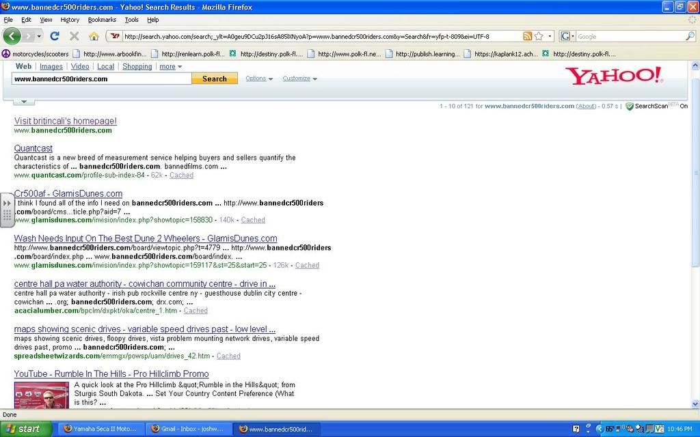Open 'centre hall pa water authority' result
Image resolution: width=700 pixels, height=437 pixels.
click(145, 283)
